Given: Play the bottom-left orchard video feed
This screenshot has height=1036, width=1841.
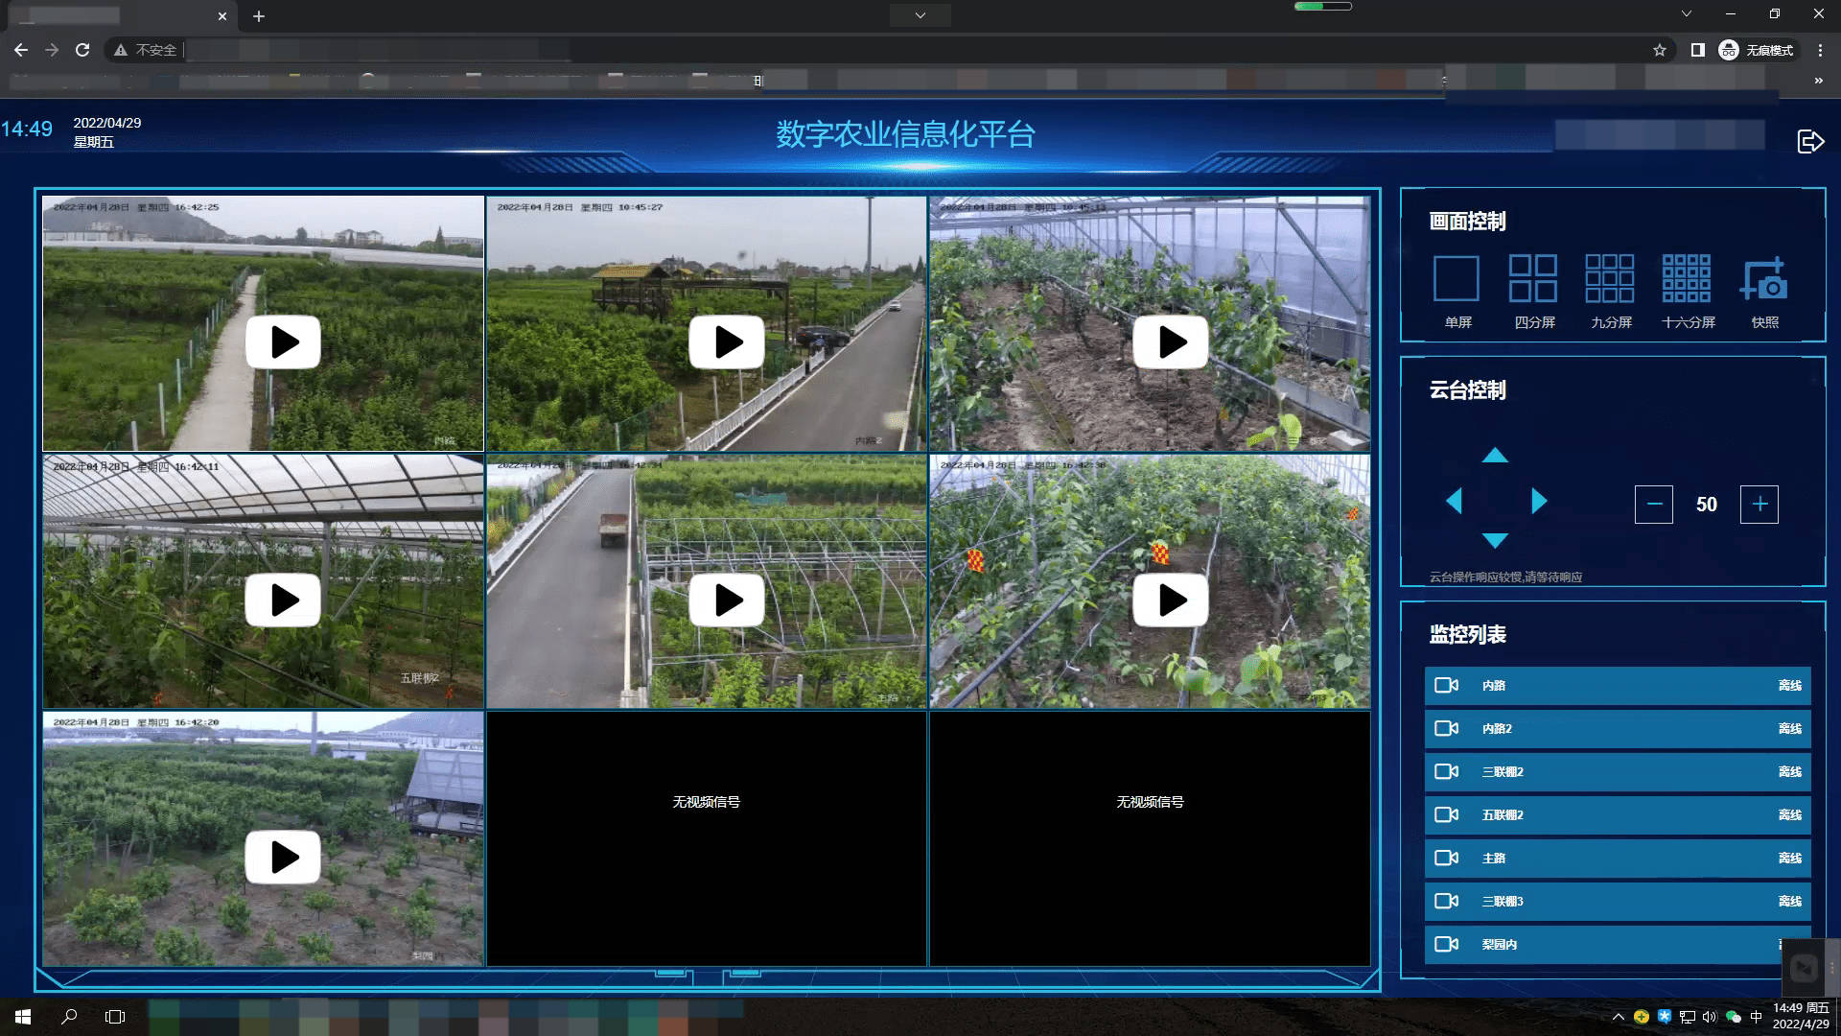Looking at the screenshot, I should click(283, 858).
